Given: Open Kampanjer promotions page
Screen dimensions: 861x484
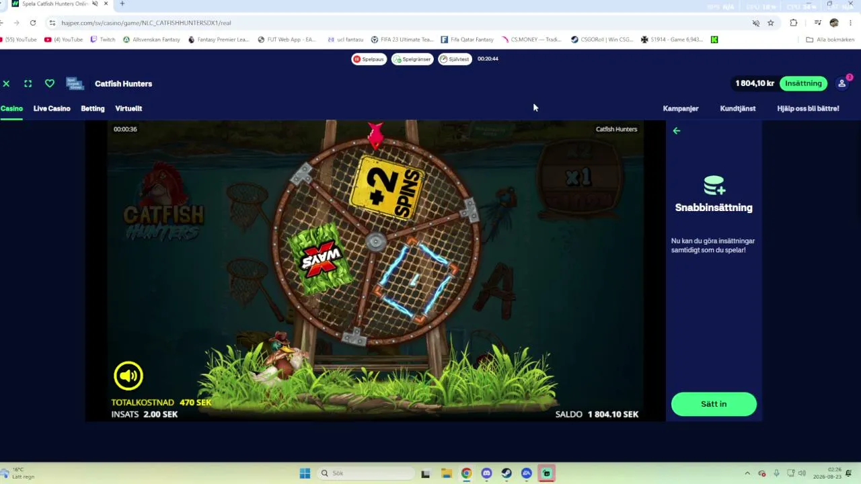Looking at the screenshot, I should [x=681, y=108].
